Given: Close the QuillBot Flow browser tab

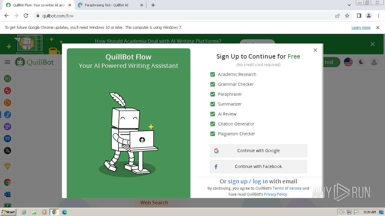Looking at the screenshot, I should [x=70, y=5].
